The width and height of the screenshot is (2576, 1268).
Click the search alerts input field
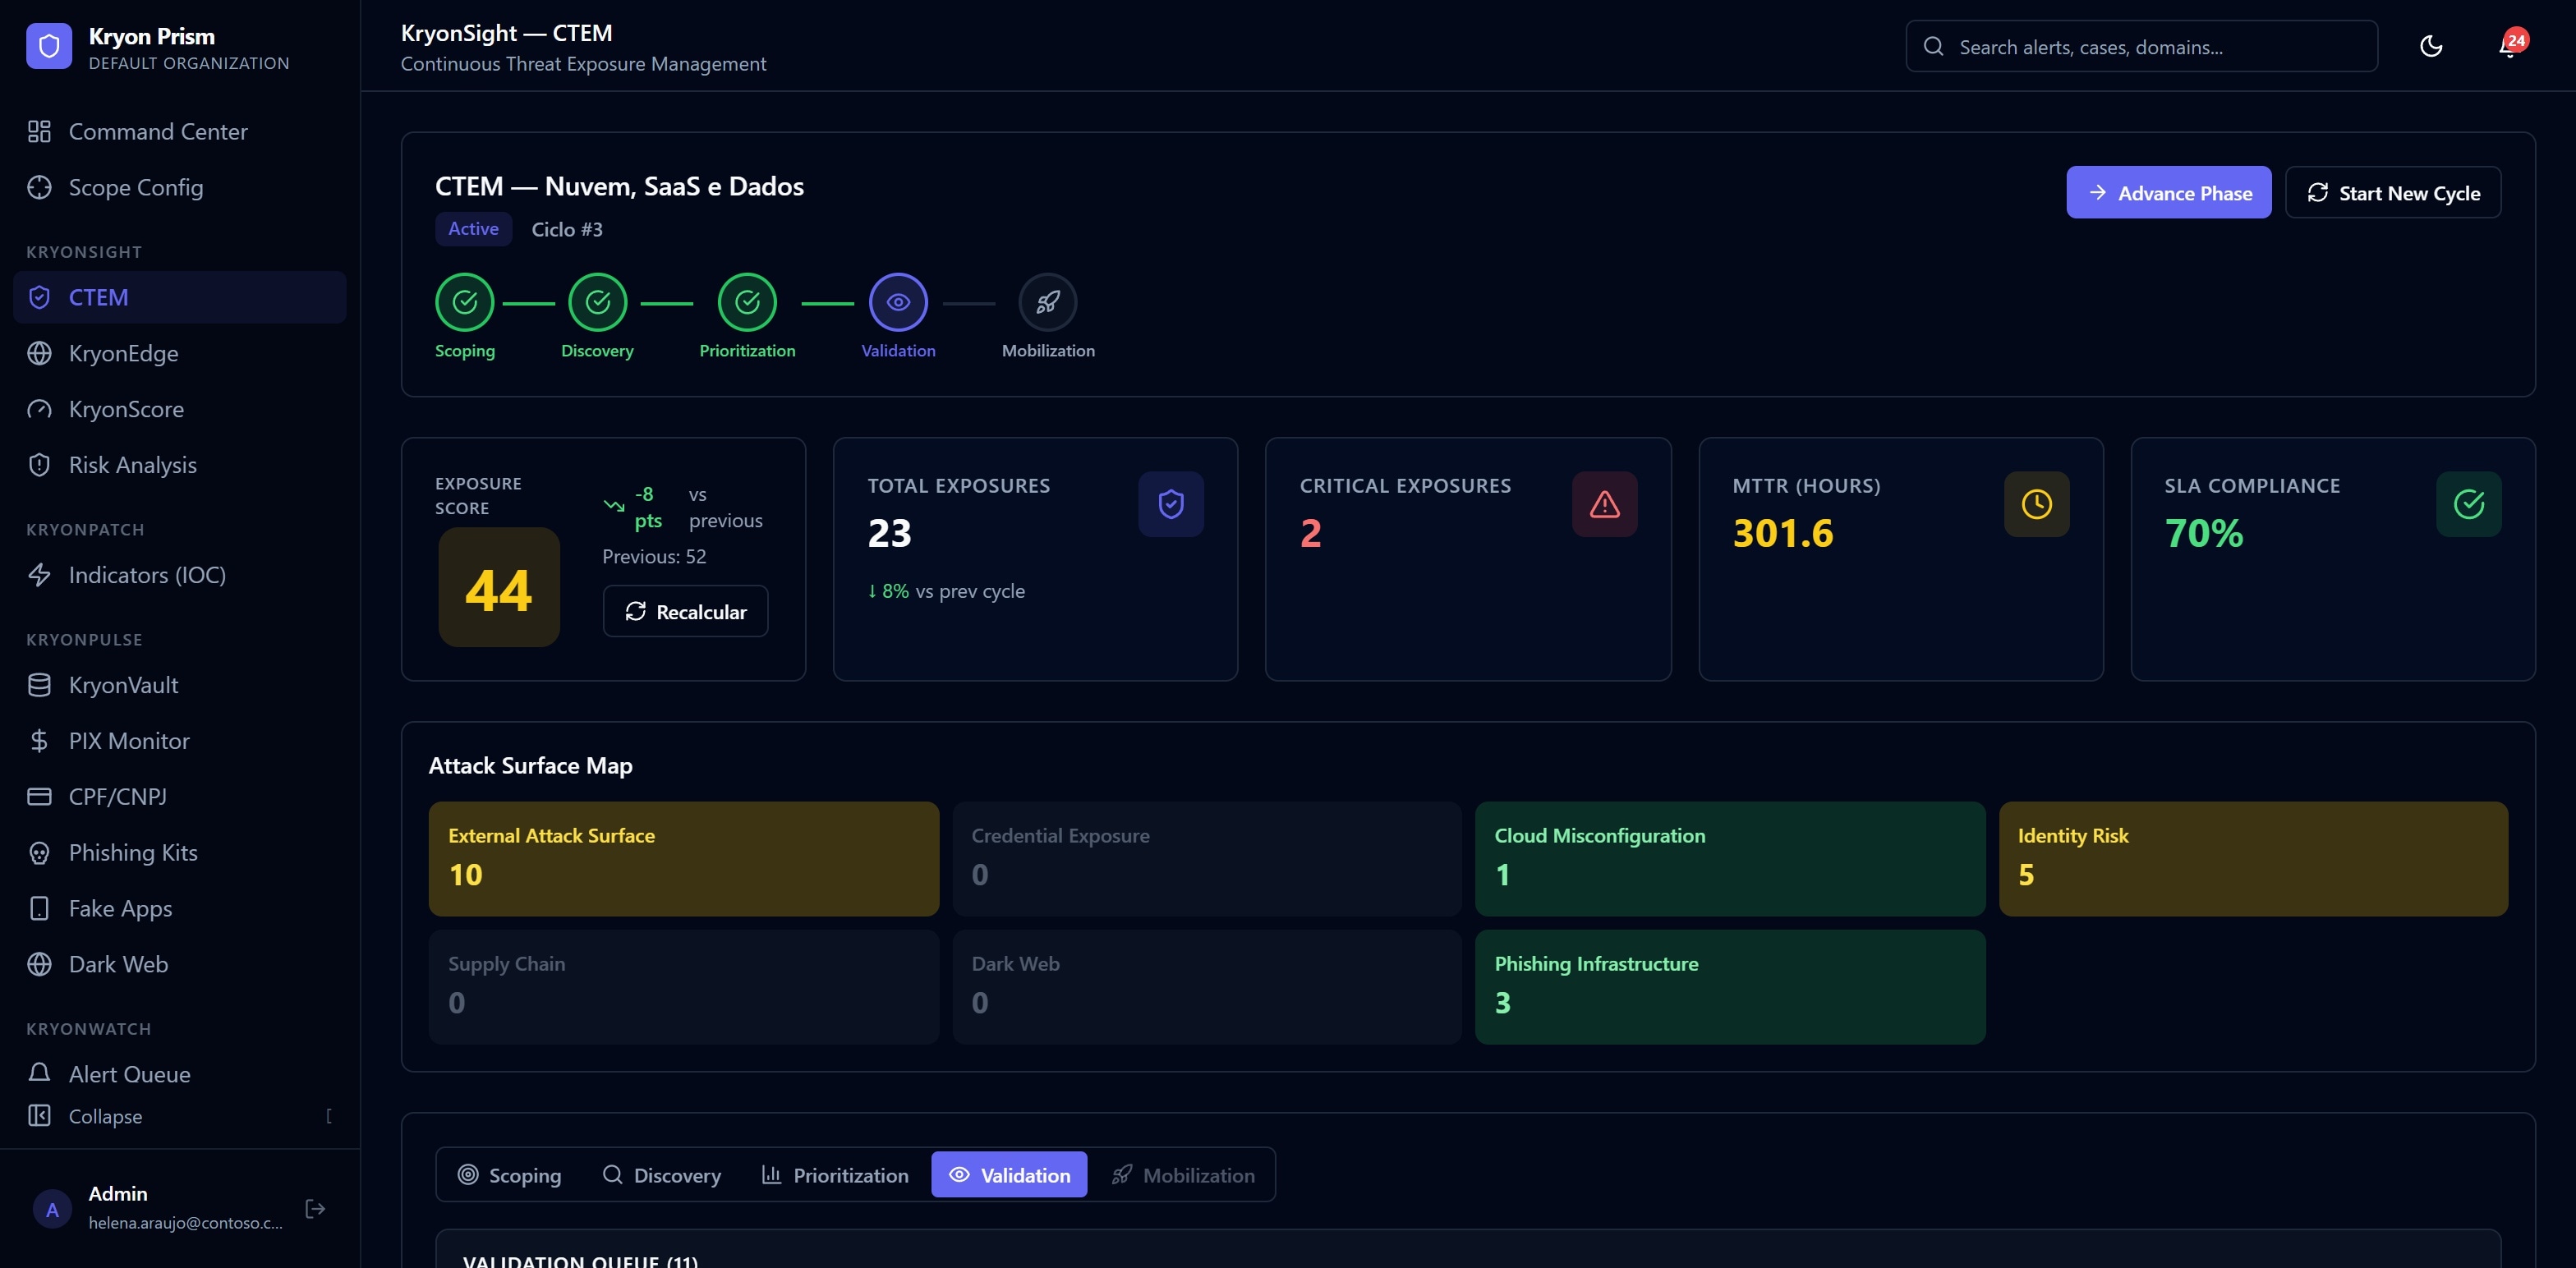click(x=2141, y=46)
